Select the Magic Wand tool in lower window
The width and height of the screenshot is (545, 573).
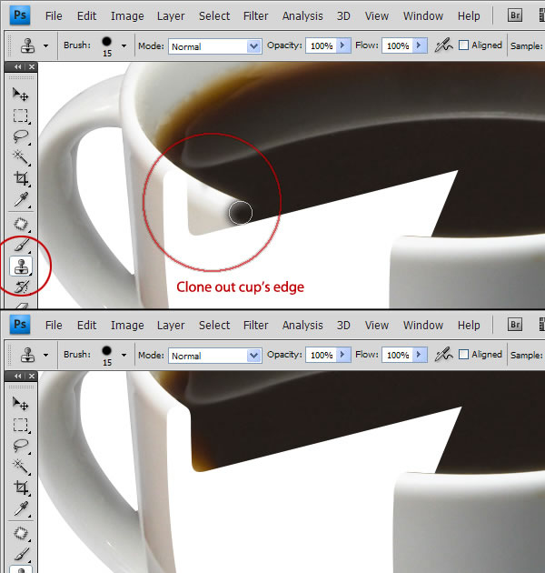[21, 467]
